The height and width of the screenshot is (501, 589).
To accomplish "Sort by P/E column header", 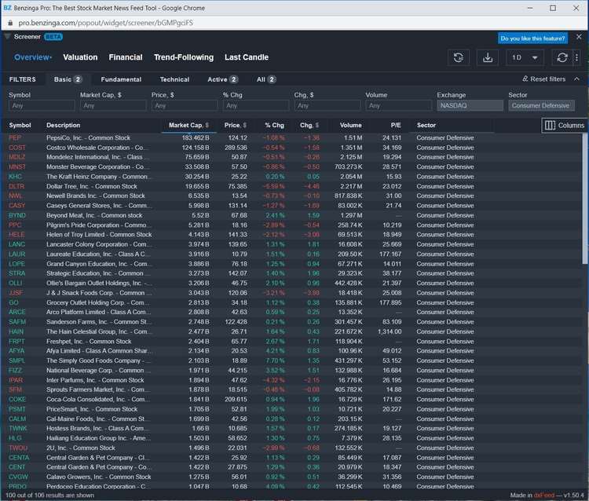I will (x=396, y=125).
